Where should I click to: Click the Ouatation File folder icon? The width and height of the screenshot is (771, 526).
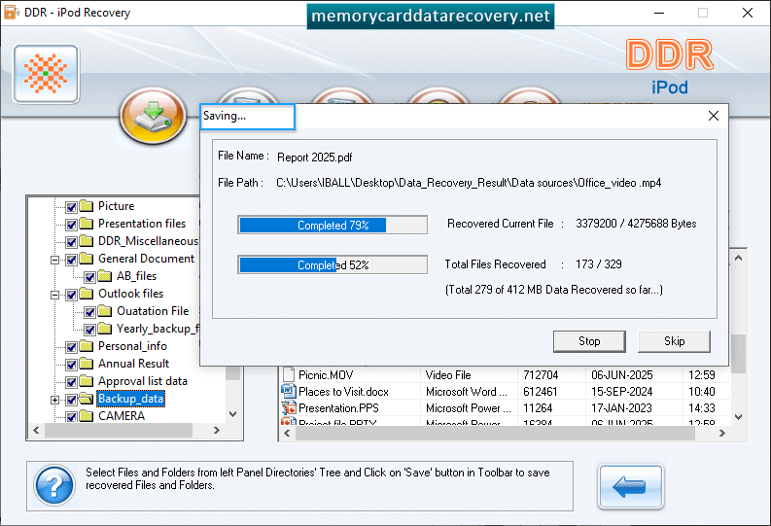(x=105, y=311)
